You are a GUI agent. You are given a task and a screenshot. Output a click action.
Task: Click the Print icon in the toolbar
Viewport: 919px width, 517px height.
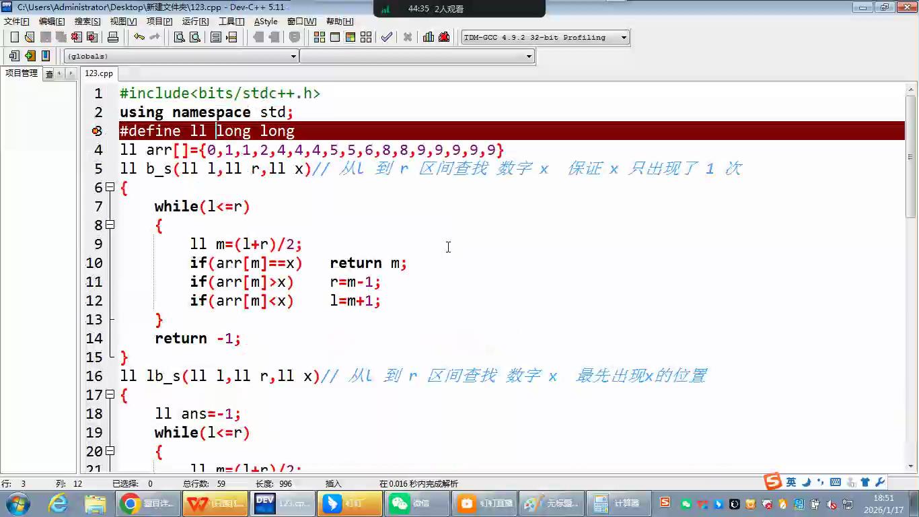tap(113, 37)
